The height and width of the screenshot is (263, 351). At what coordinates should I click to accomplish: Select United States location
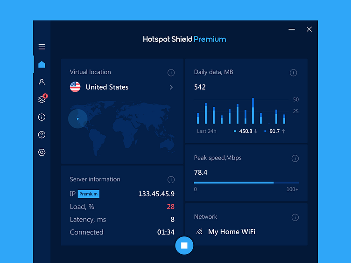click(x=122, y=87)
